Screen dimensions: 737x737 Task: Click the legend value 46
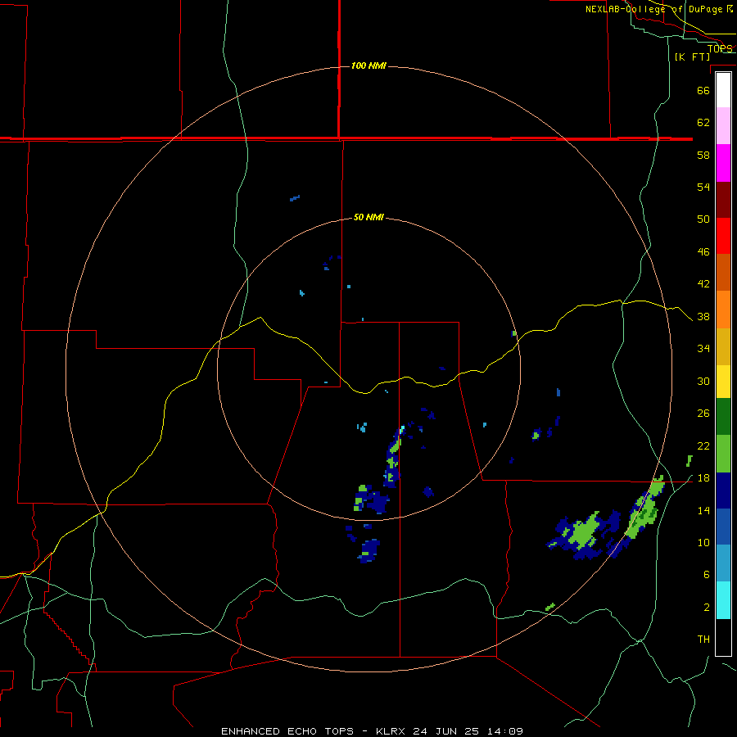pos(703,252)
